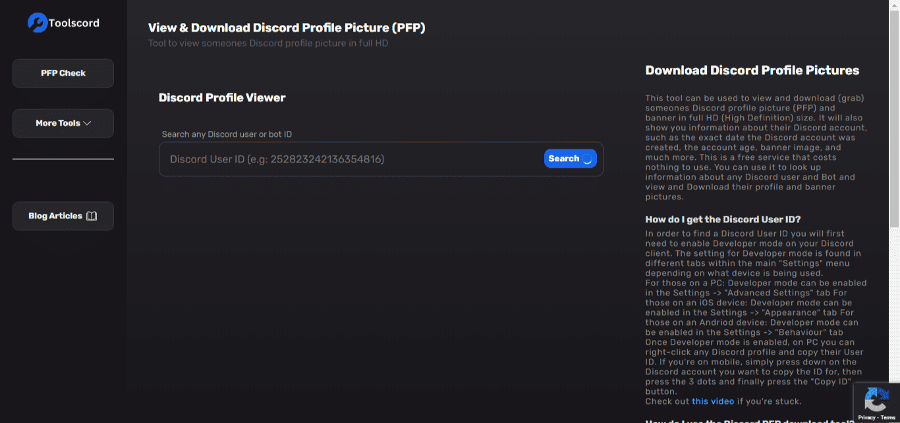Click the Toolscord brand name text
The image size is (900, 423).
pyautogui.click(x=74, y=23)
